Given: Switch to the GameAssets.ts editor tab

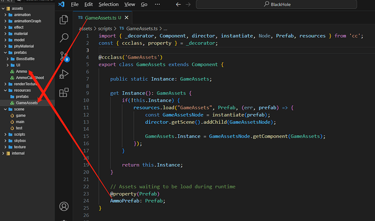Looking at the screenshot, I should (101, 18).
